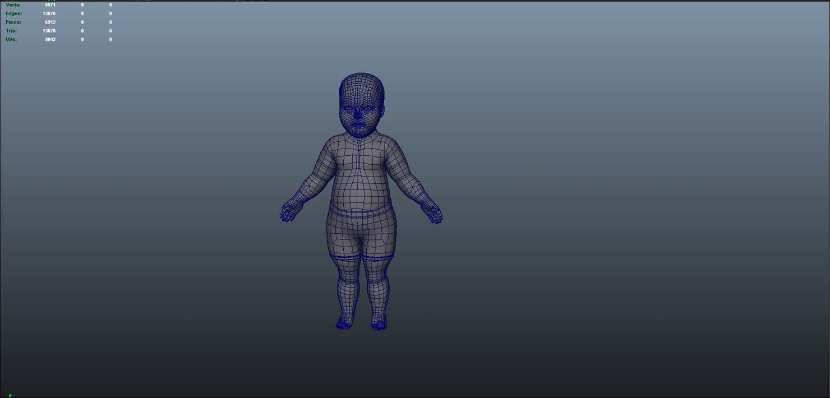Click the UVs count HUD label

pyautogui.click(x=11, y=39)
